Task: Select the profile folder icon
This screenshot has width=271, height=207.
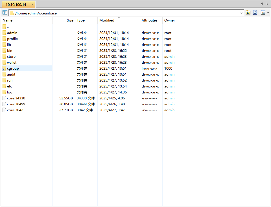Action: [x=4, y=39]
